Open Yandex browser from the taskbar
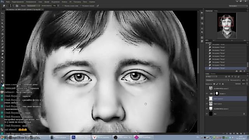This screenshot has width=249, height=140. tap(101, 137)
